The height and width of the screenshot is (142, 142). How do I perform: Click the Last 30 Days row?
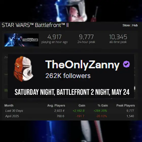pyautogui.click(x=69, y=111)
